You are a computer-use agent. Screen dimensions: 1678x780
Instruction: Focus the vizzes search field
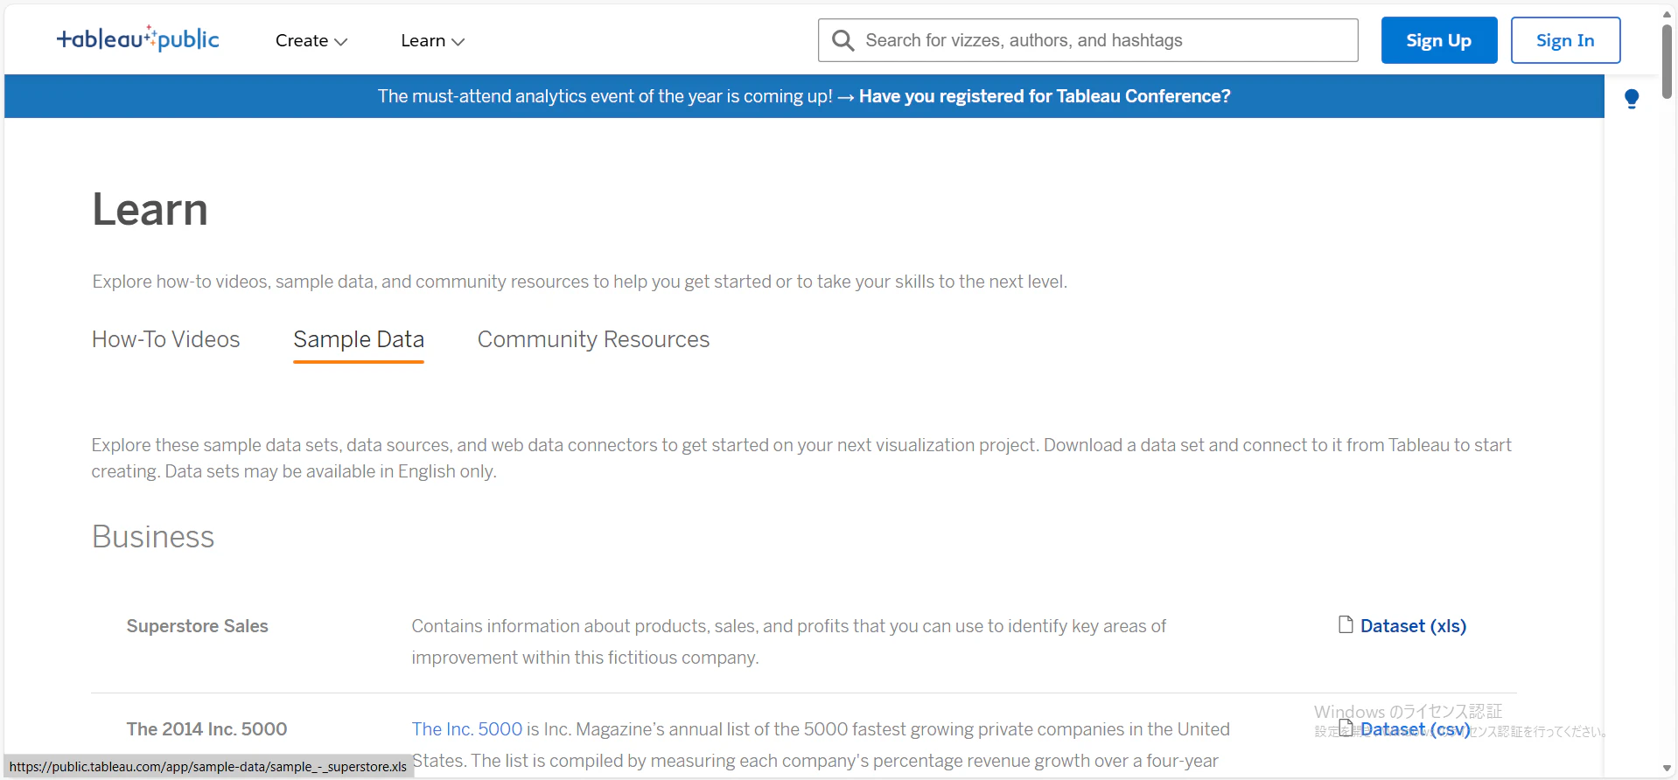(1087, 40)
